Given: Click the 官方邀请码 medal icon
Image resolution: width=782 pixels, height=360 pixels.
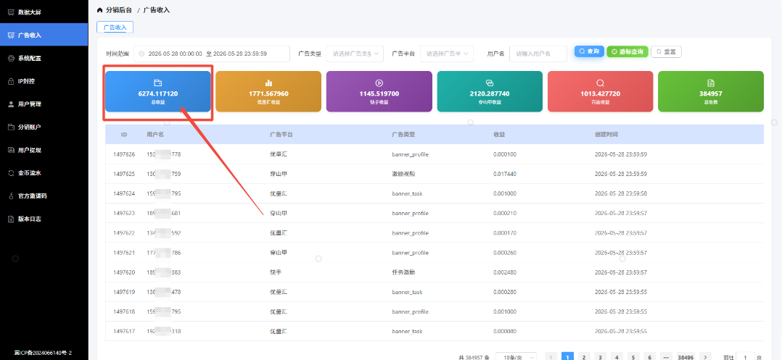Looking at the screenshot, I should [11, 196].
